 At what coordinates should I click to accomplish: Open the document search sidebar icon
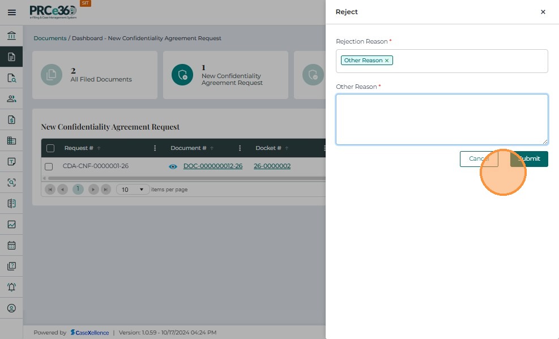click(11, 78)
